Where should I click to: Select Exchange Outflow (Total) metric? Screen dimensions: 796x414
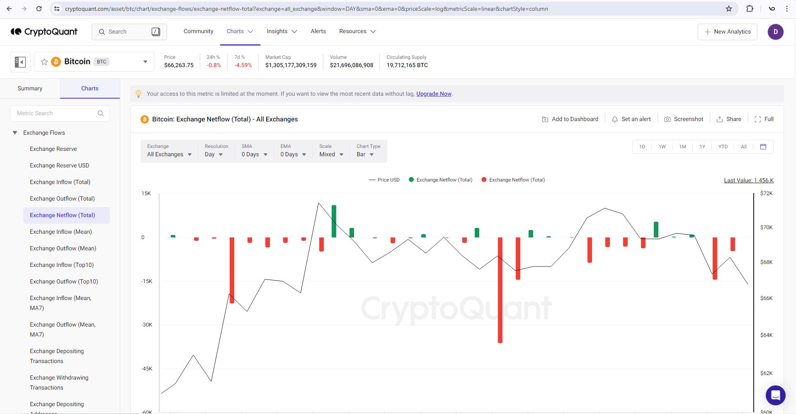(62, 199)
